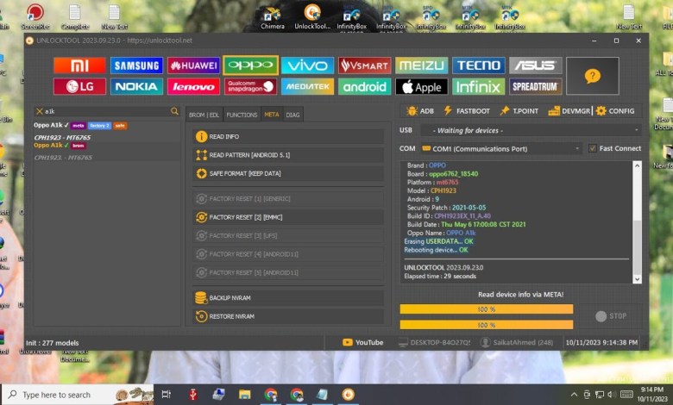Select the LG brand logo
The height and width of the screenshot is (405, 673).
79,86
